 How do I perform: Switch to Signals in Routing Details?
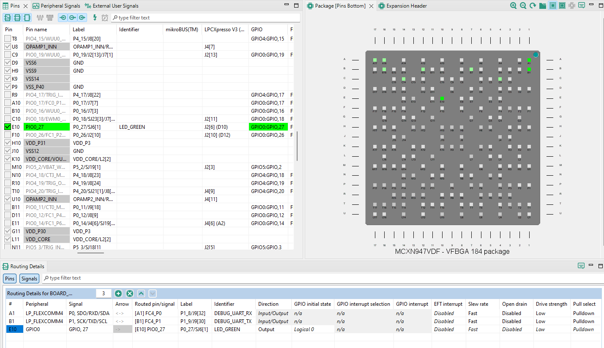[x=29, y=278]
